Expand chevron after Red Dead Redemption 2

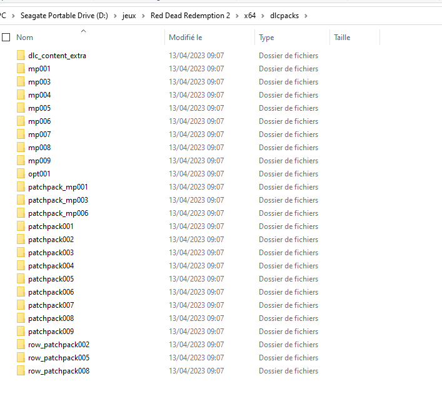click(x=237, y=16)
